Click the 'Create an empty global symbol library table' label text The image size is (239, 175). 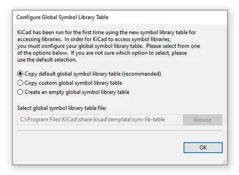point(77,92)
